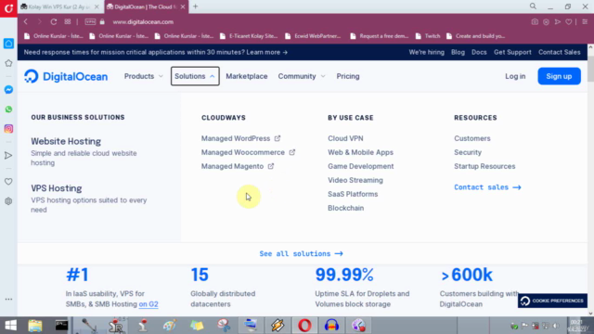The width and height of the screenshot is (594, 334).
Task: Click the Sign up button
Action: click(x=559, y=76)
